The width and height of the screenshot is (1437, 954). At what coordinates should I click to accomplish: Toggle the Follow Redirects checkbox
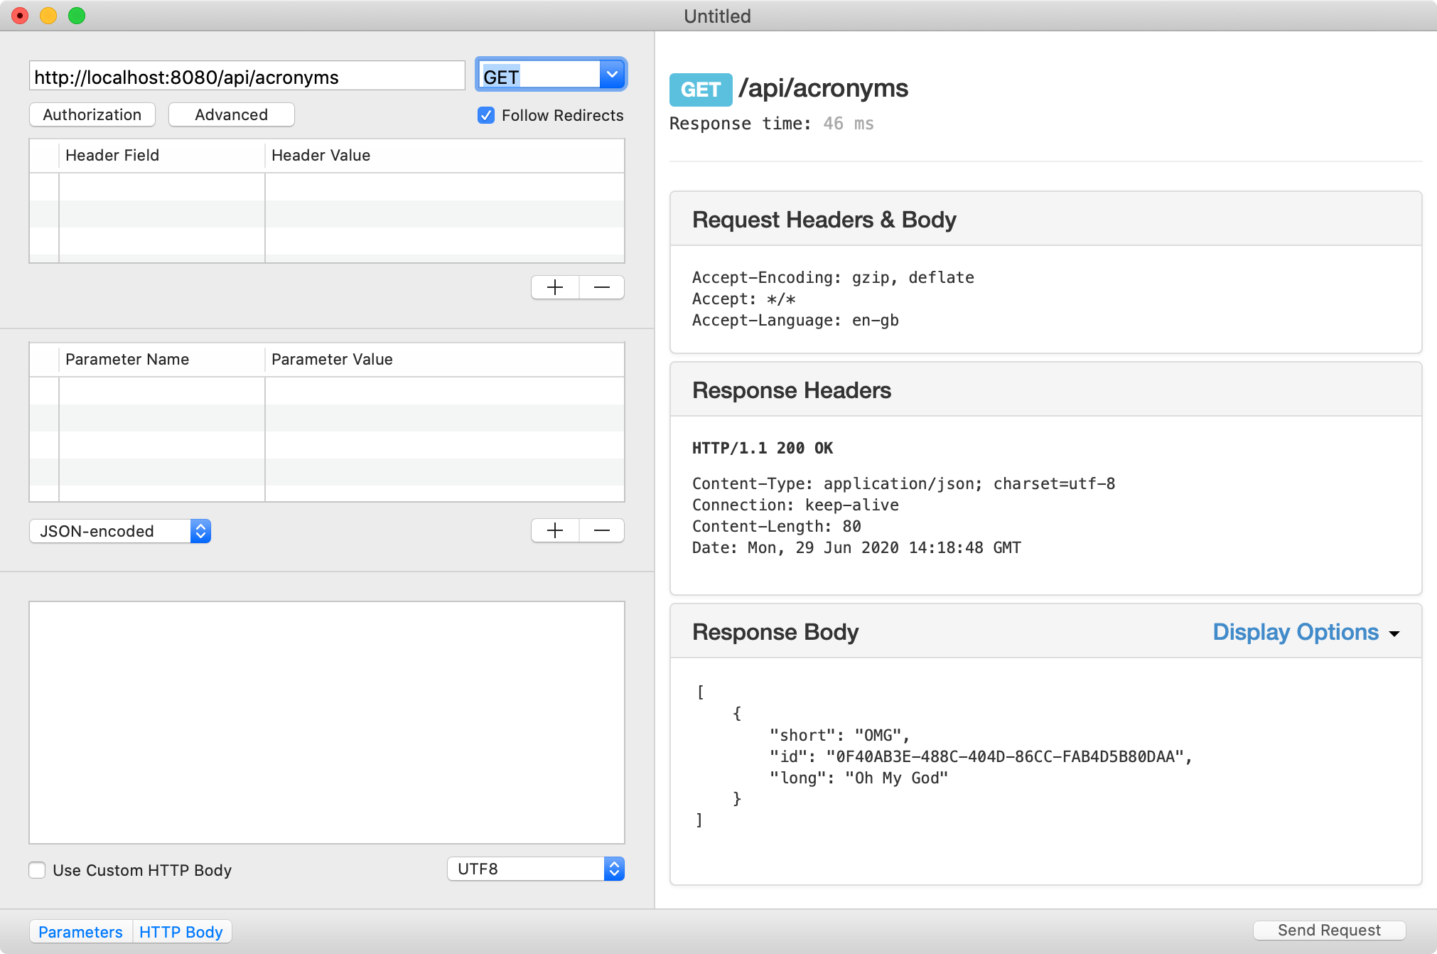[x=486, y=115]
